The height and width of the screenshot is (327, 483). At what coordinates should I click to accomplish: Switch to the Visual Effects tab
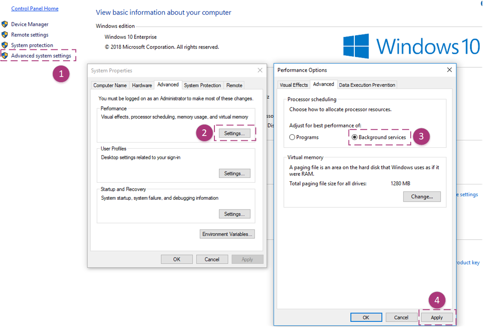[x=294, y=85]
